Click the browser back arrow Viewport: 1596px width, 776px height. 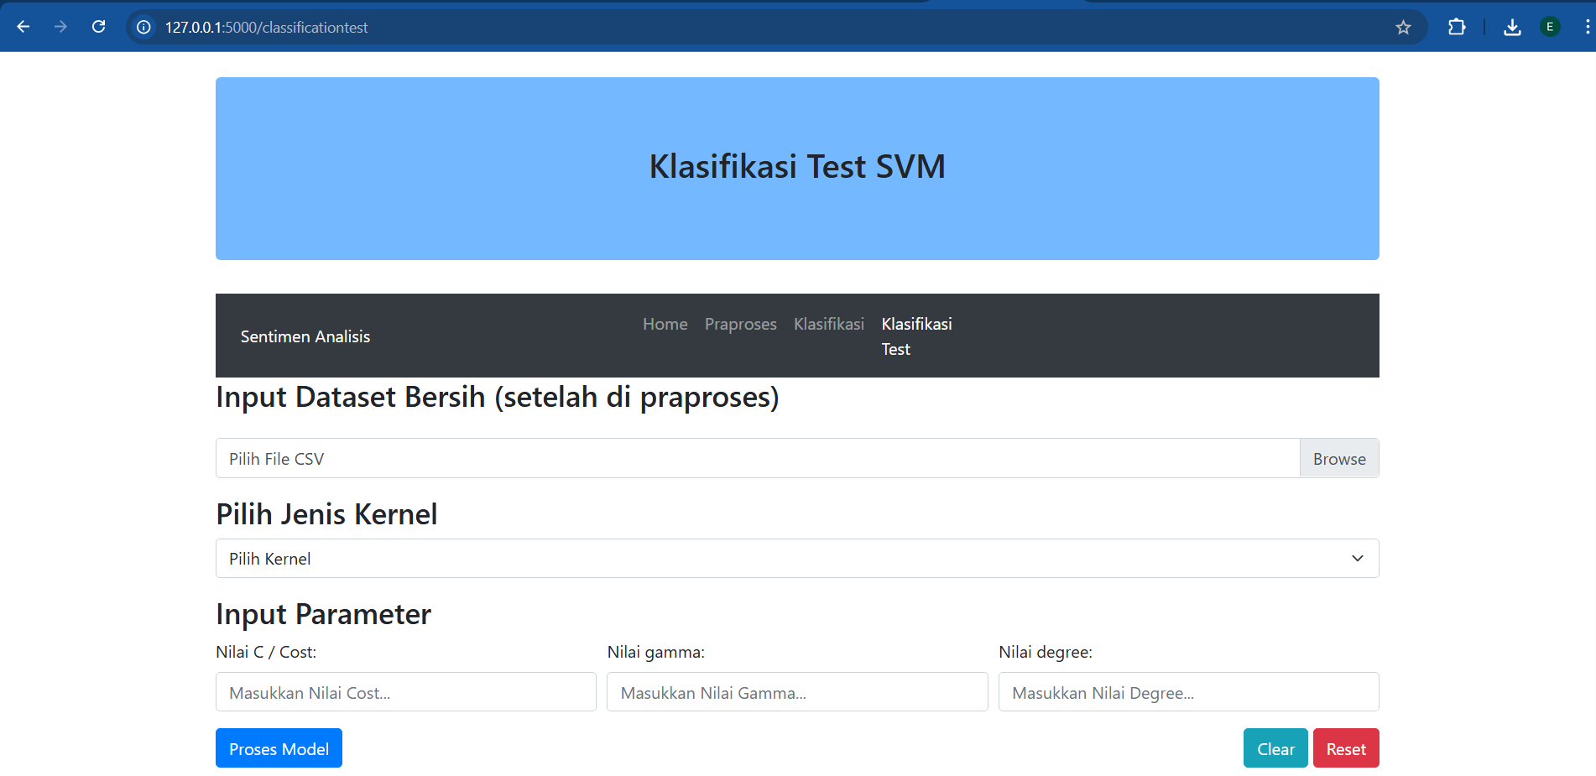23,27
